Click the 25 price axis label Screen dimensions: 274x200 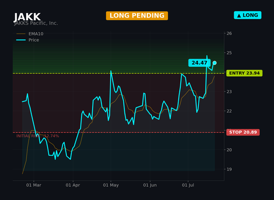click(x=229, y=53)
